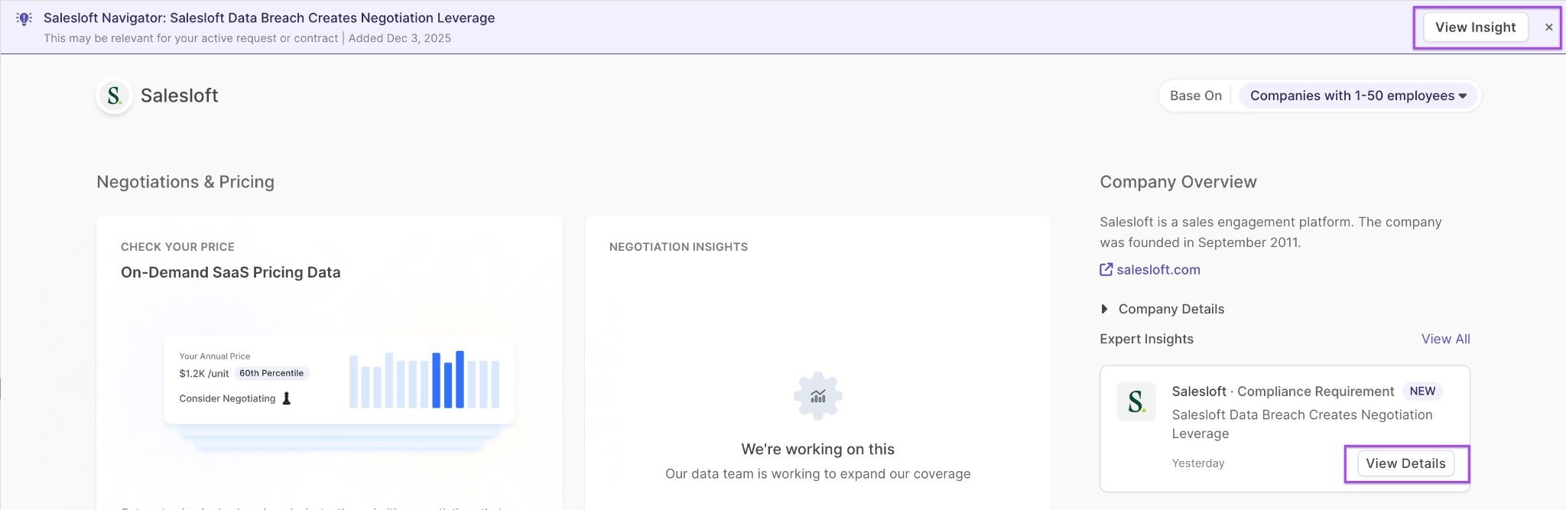1566x510 pixels.
Task: Open the Data Breach Negotiation Leverage insight title
Action: pyautogui.click(x=1301, y=424)
